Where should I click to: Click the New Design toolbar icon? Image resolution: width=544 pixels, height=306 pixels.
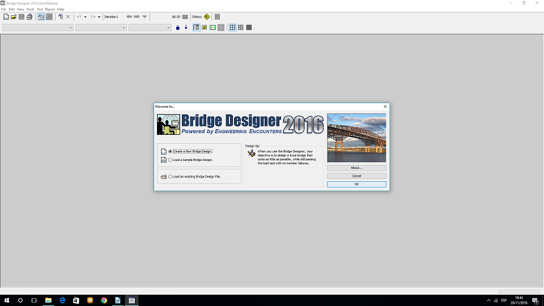[6, 16]
